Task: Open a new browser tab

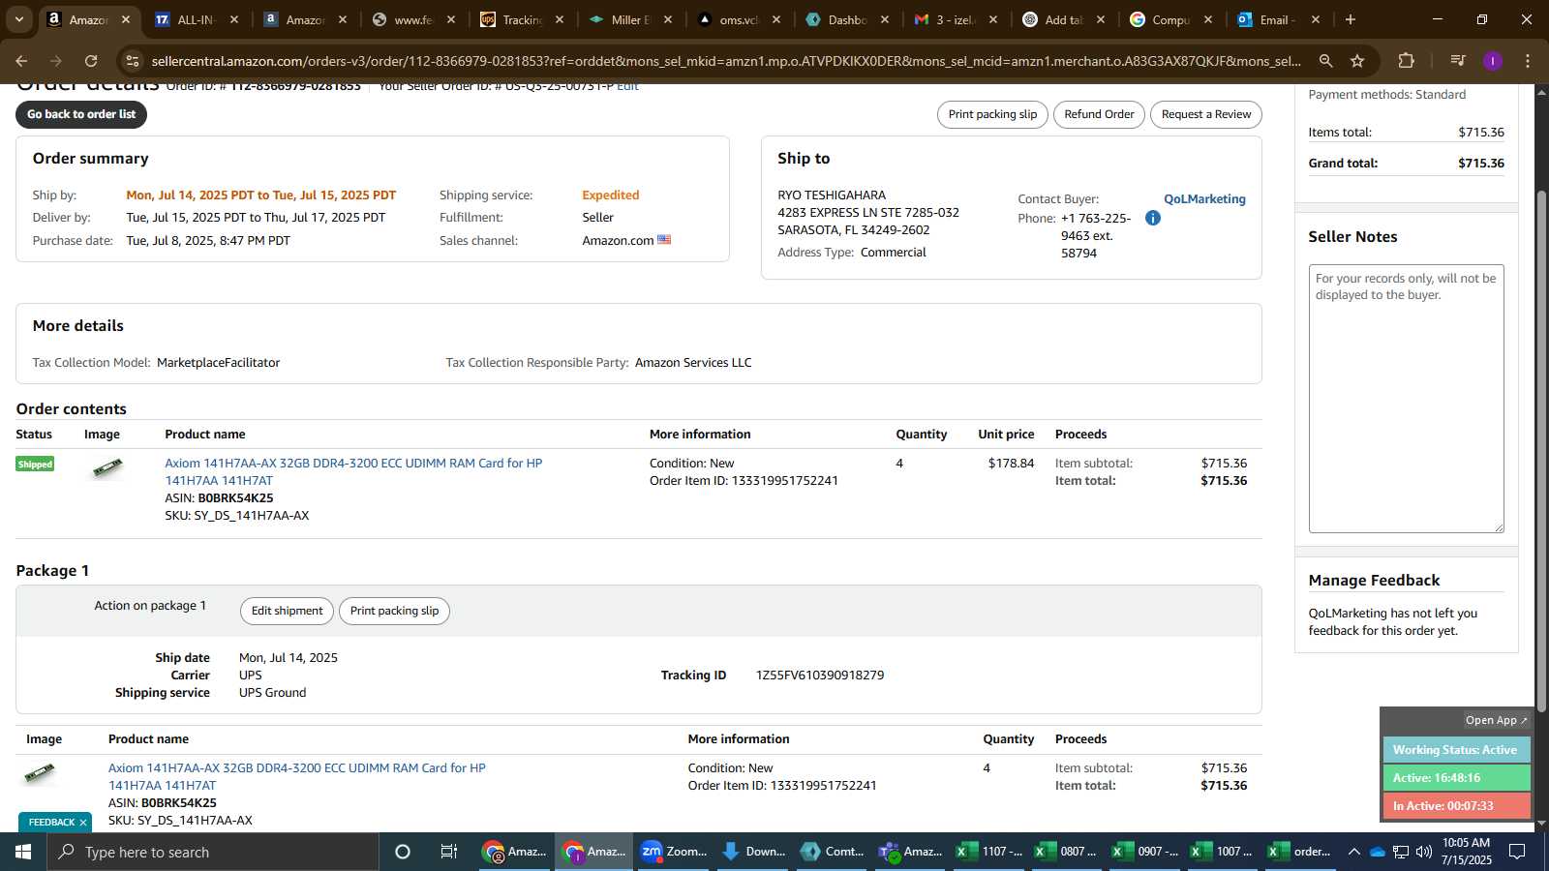Action: tap(1351, 19)
